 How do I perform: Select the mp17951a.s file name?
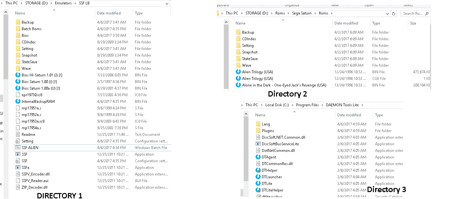pyautogui.click(x=31, y=108)
